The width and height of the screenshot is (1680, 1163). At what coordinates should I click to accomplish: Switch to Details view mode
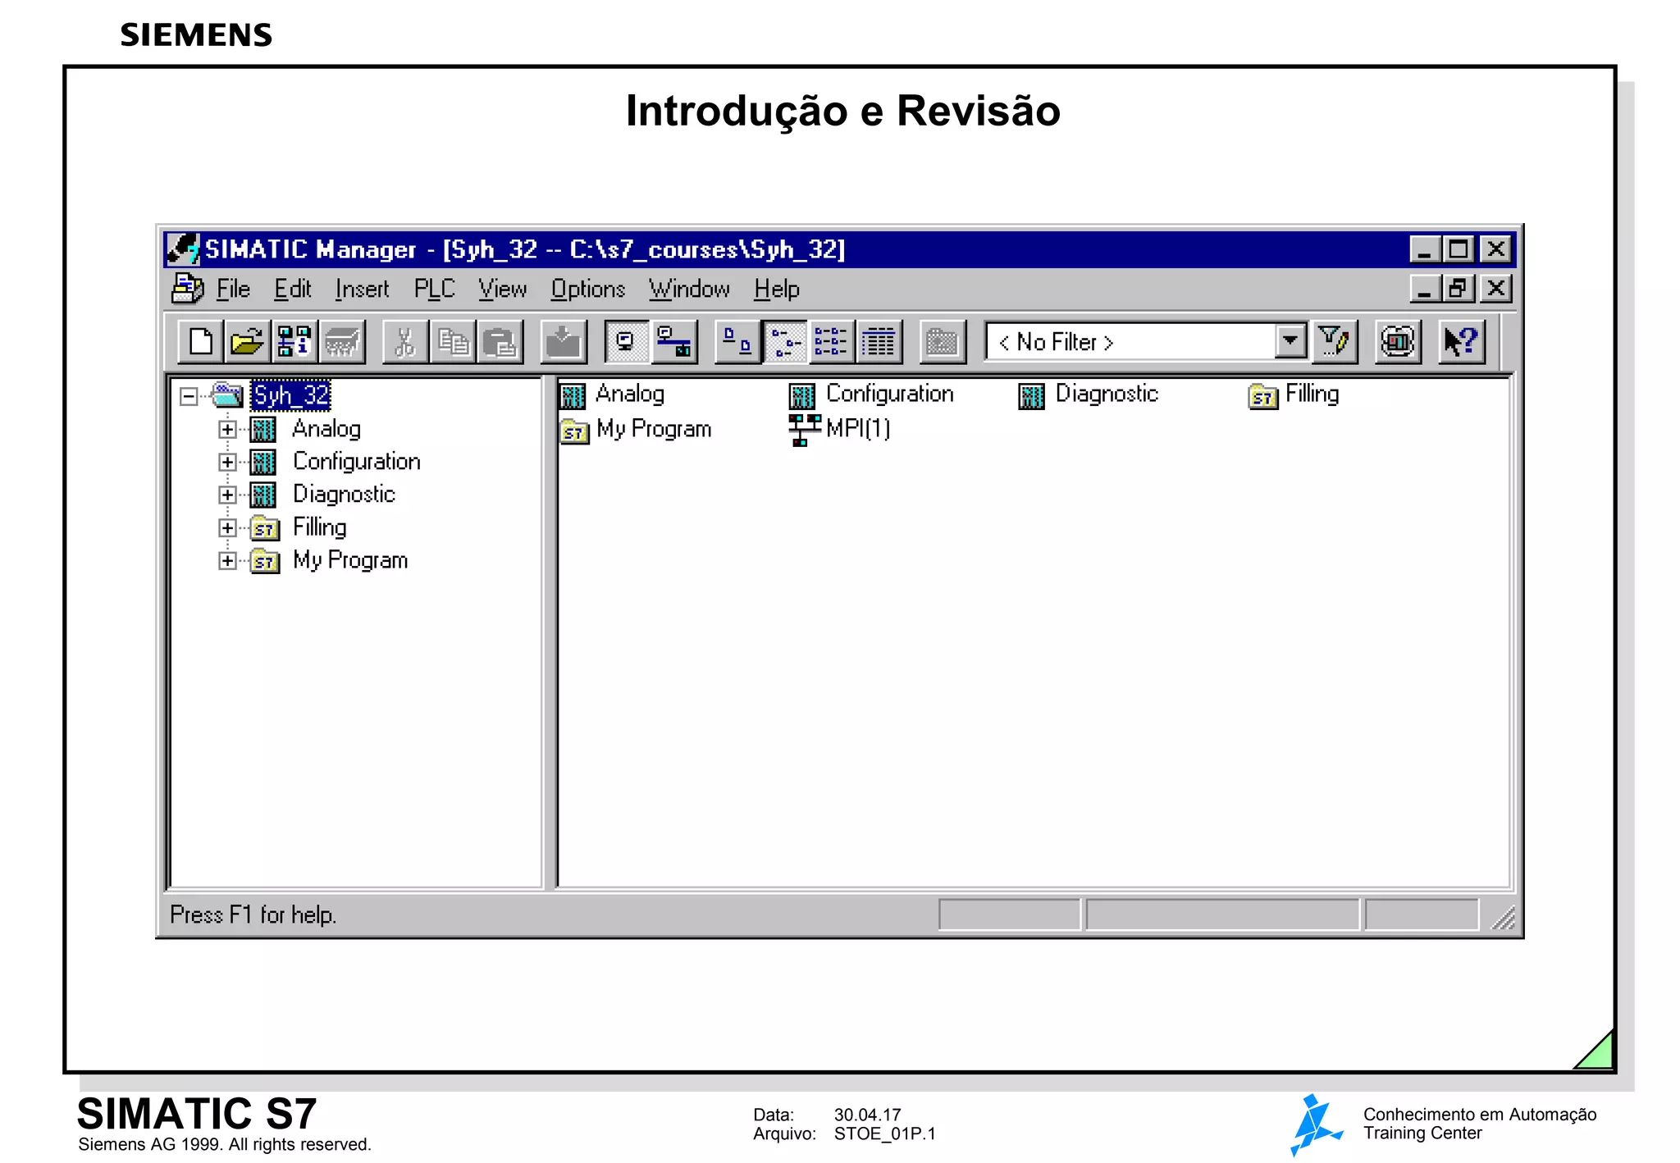click(x=879, y=341)
